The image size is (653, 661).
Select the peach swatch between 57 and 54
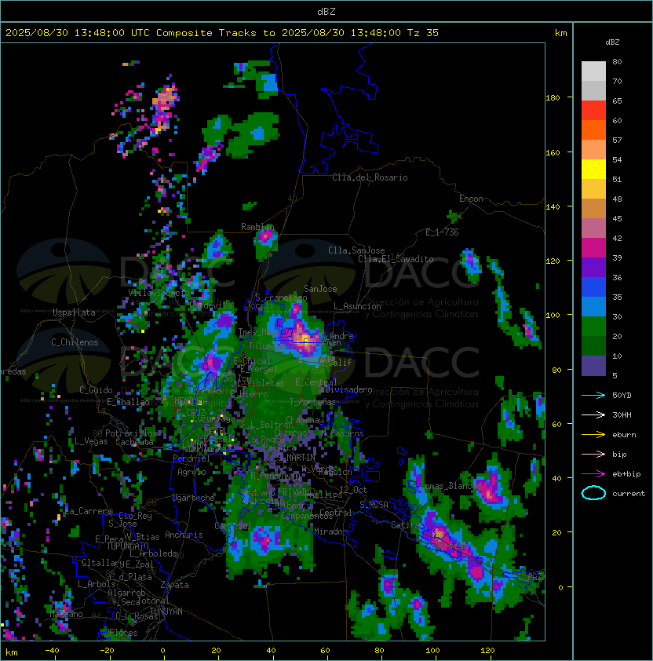pyautogui.click(x=593, y=150)
